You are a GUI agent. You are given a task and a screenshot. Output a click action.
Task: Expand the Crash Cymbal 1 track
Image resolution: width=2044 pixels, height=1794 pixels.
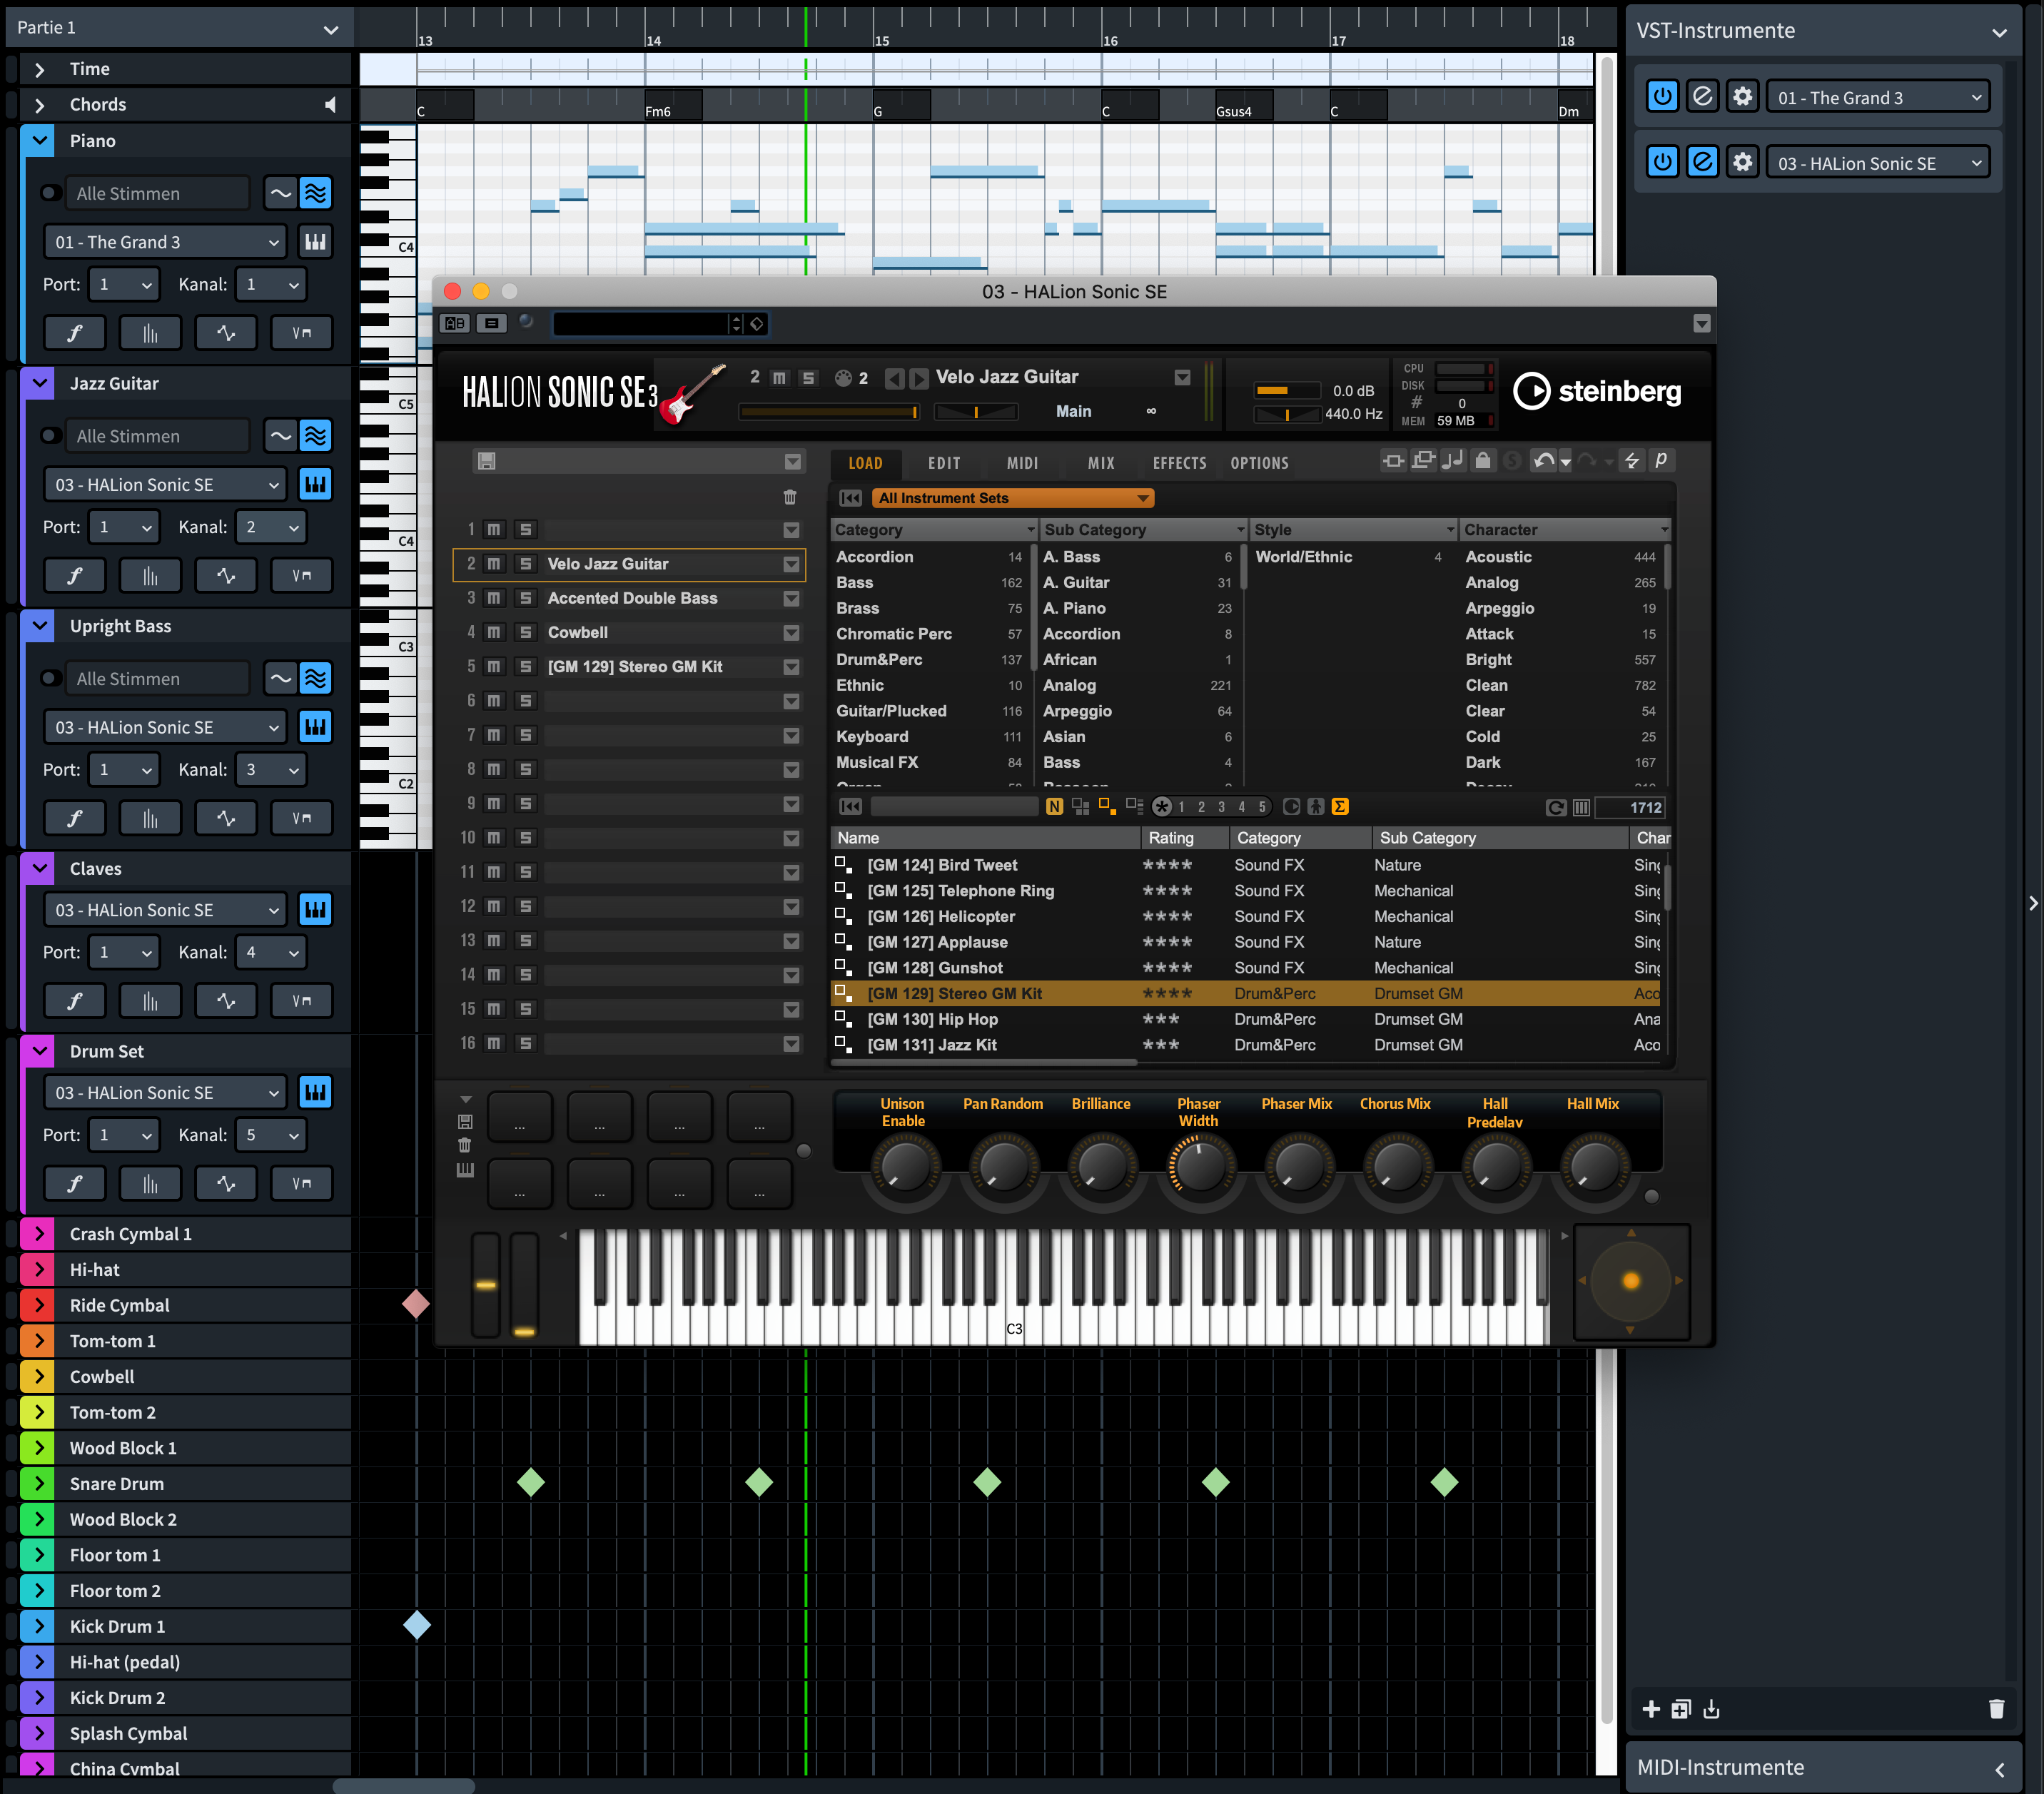click(x=39, y=1234)
